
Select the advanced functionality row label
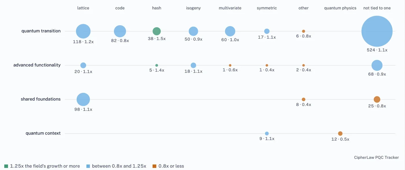(x=37, y=65)
